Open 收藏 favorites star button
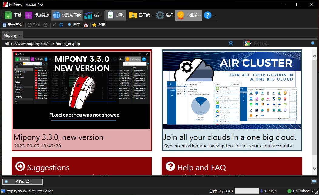Image resolution: width=319 pixels, height=195 pixels. [x=99, y=25]
